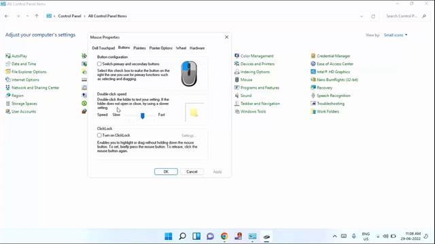The height and width of the screenshot is (244, 435).
Task: Switch to the Pointers tab
Action: tap(139, 48)
